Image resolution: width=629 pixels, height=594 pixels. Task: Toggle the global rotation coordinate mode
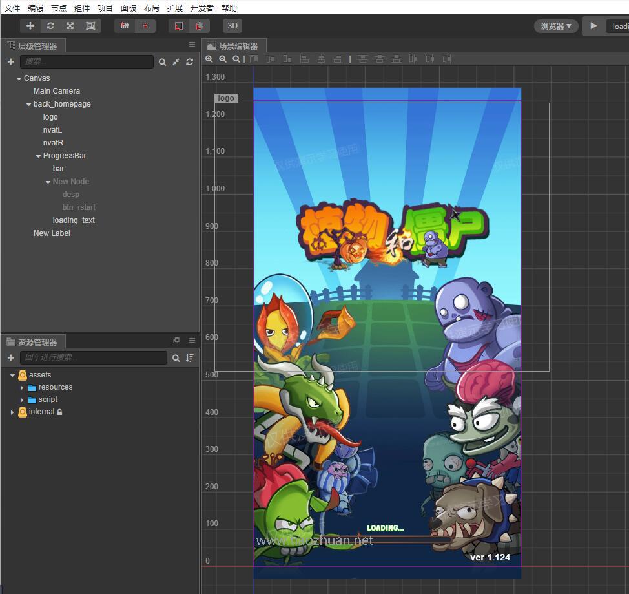pyautogui.click(x=200, y=26)
